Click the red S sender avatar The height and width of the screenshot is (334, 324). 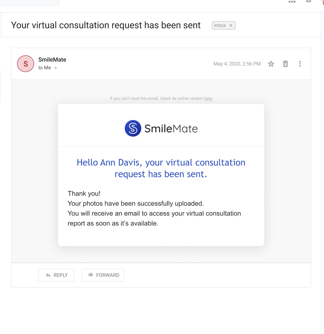[26, 64]
